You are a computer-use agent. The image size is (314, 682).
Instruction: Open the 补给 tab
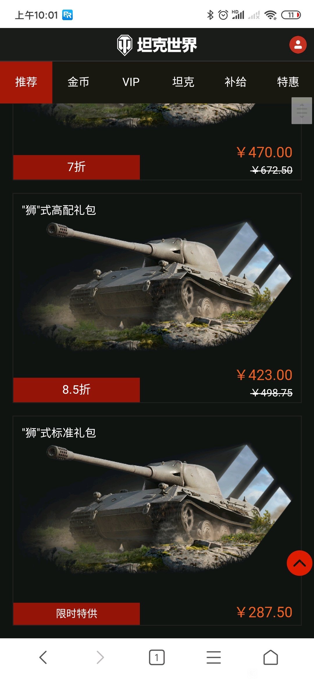(235, 82)
